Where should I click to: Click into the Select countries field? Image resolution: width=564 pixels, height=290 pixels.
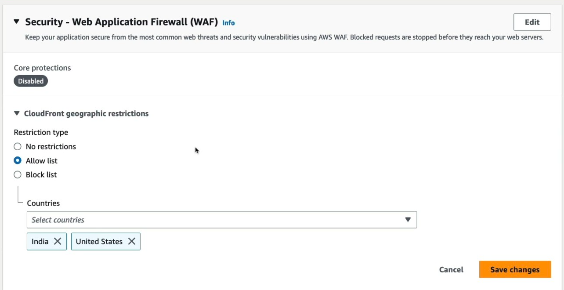pyautogui.click(x=211, y=220)
